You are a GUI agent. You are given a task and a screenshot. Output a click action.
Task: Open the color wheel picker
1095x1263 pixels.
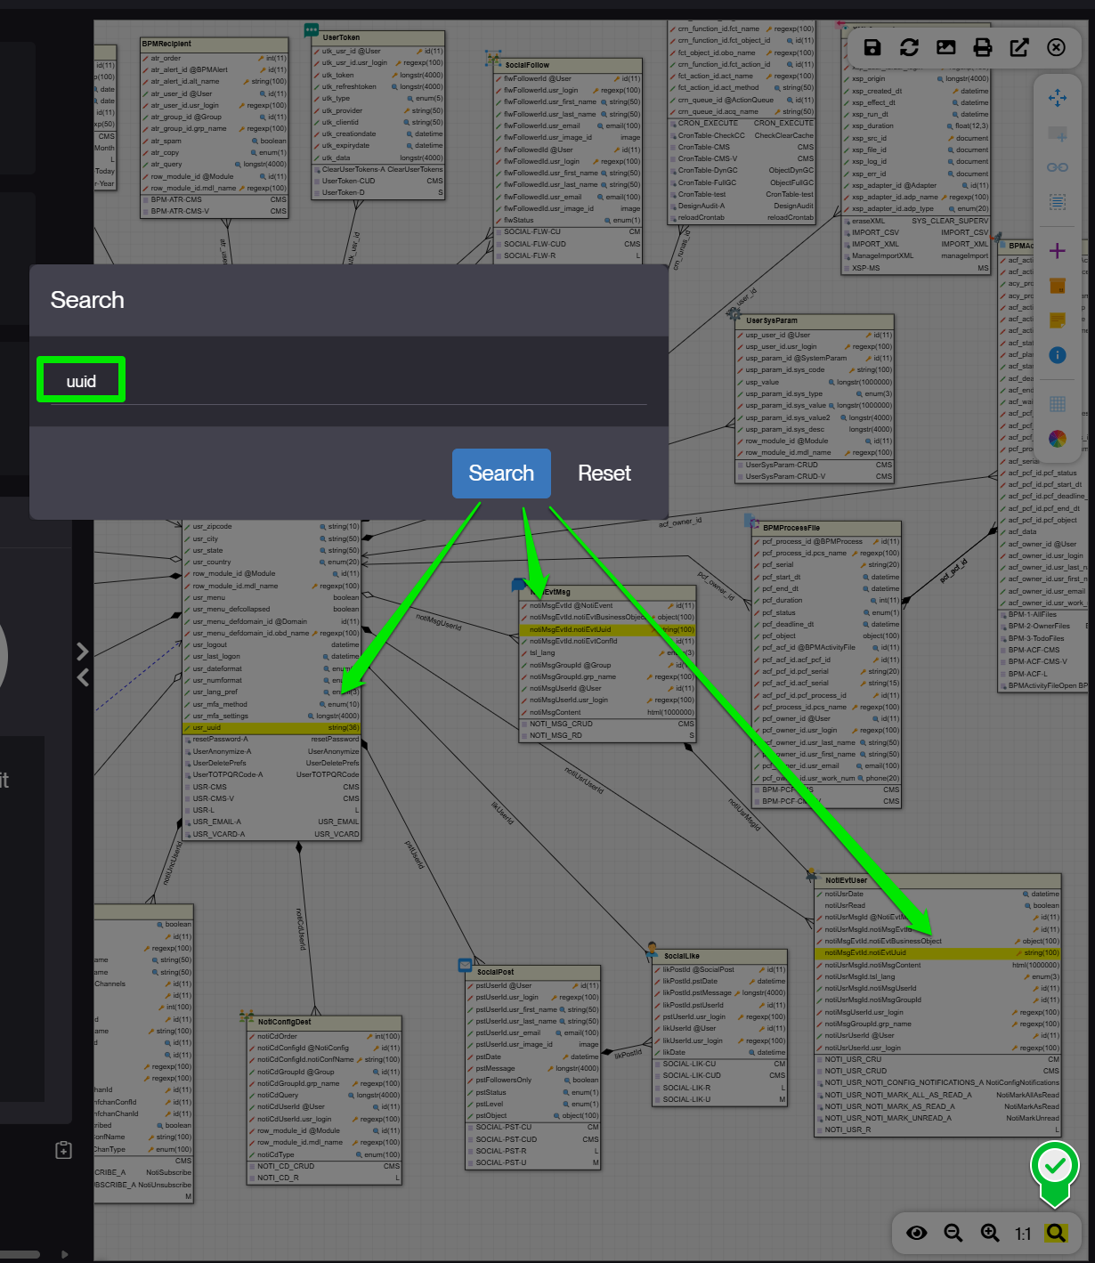tap(1058, 439)
